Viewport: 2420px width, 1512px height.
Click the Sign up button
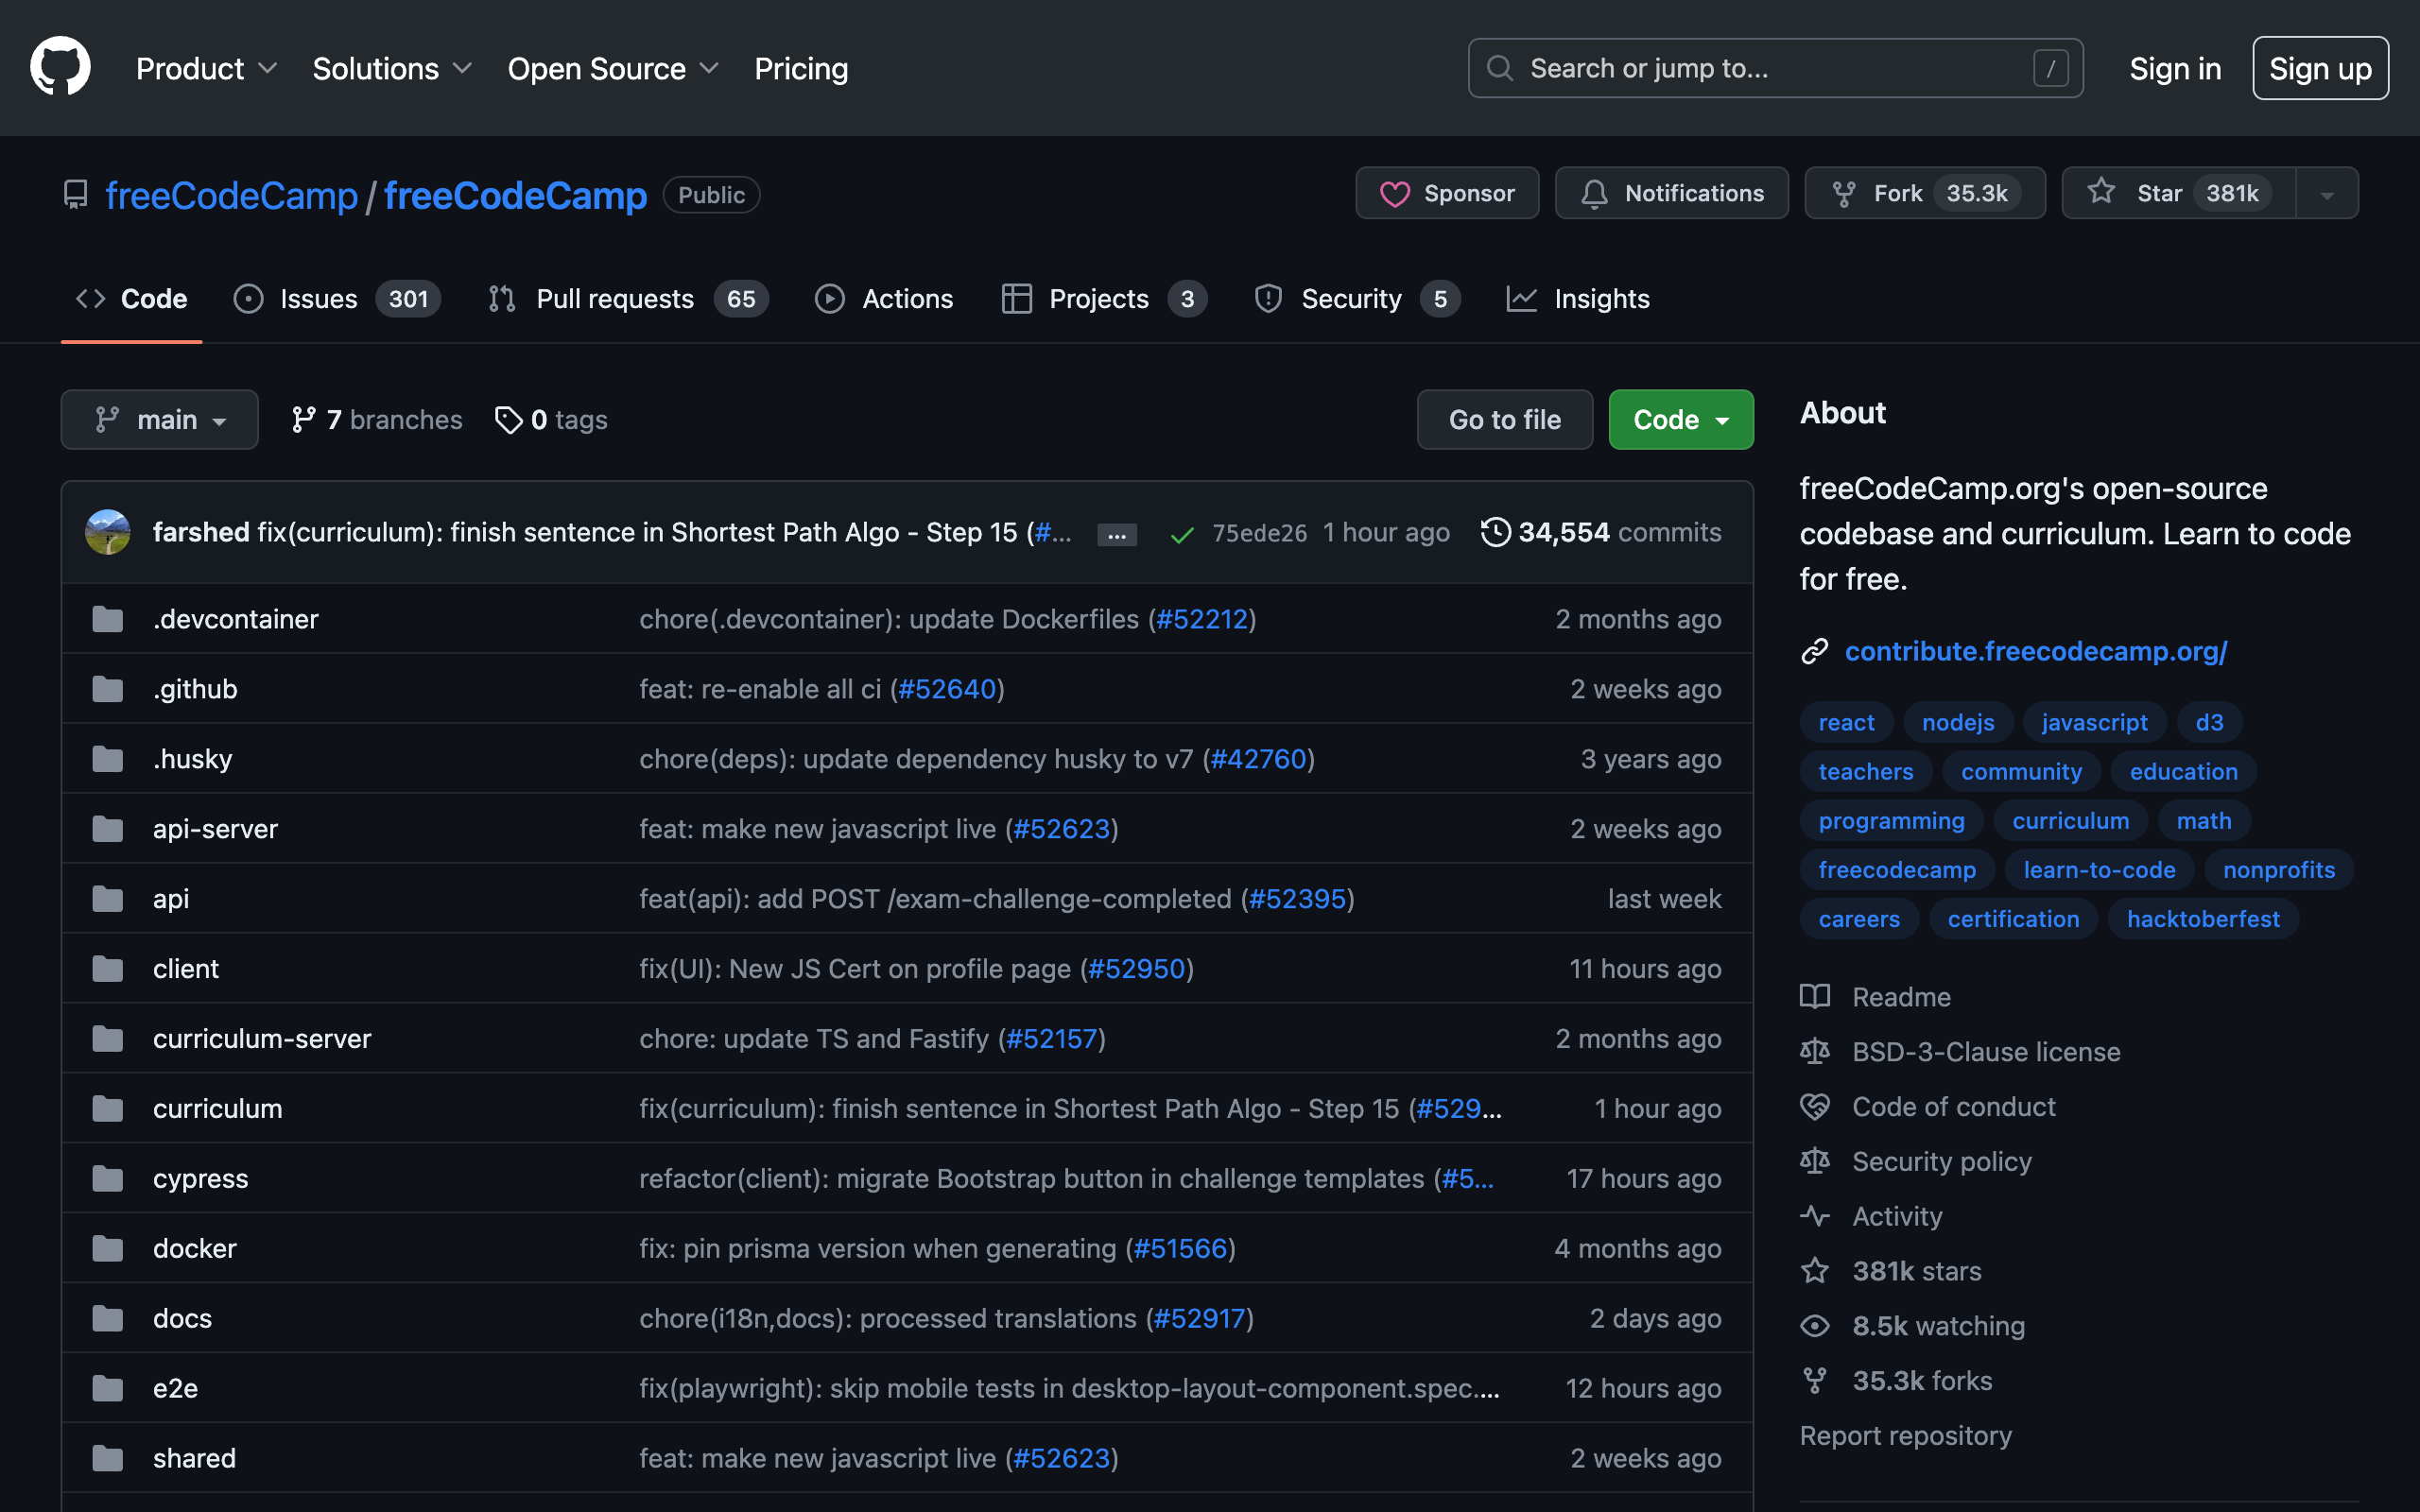2320,68
